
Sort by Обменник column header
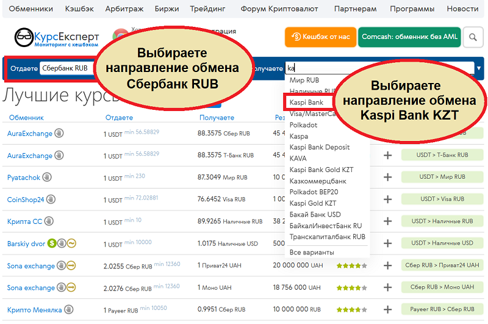click(x=26, y=118)
